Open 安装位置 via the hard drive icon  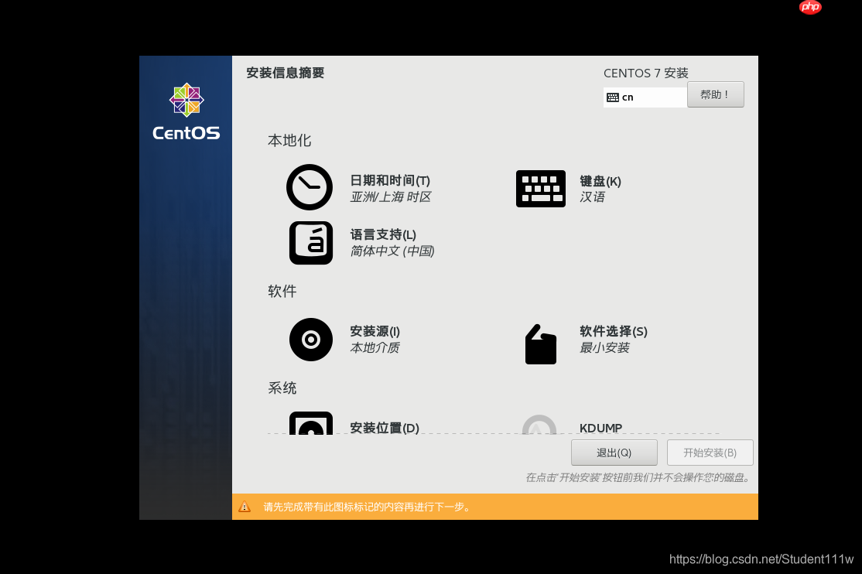[310, 425]
